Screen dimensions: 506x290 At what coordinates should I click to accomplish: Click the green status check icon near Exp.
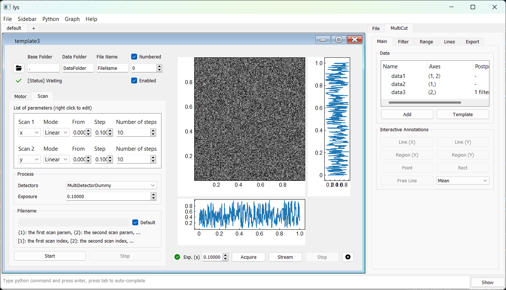pos(177,257)
